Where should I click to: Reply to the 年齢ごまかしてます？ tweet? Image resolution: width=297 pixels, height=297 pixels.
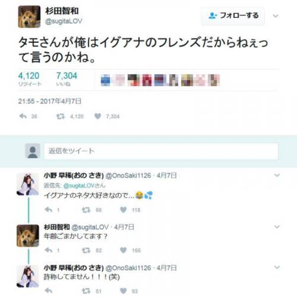49,250
